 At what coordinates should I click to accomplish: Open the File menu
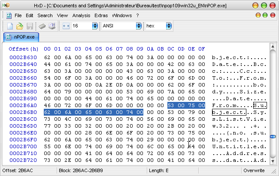tap(18, 15)
